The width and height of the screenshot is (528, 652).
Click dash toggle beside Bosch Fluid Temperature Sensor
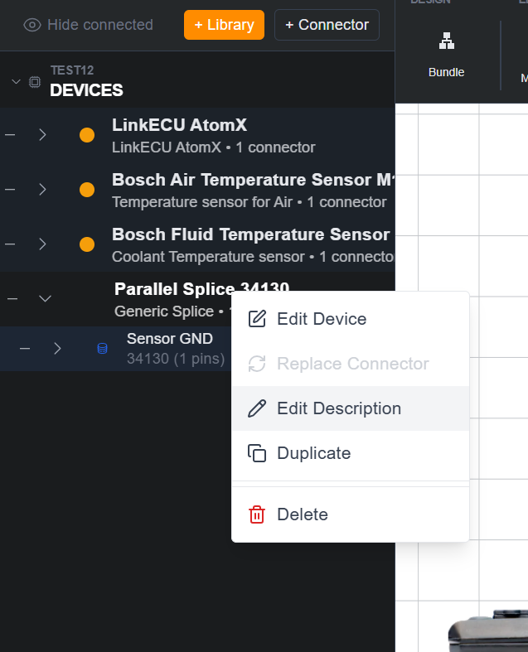tap(10, 244)
